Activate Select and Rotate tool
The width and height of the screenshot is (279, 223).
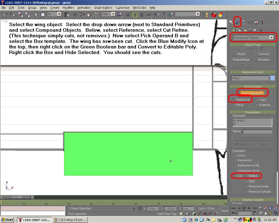(82, 15)
